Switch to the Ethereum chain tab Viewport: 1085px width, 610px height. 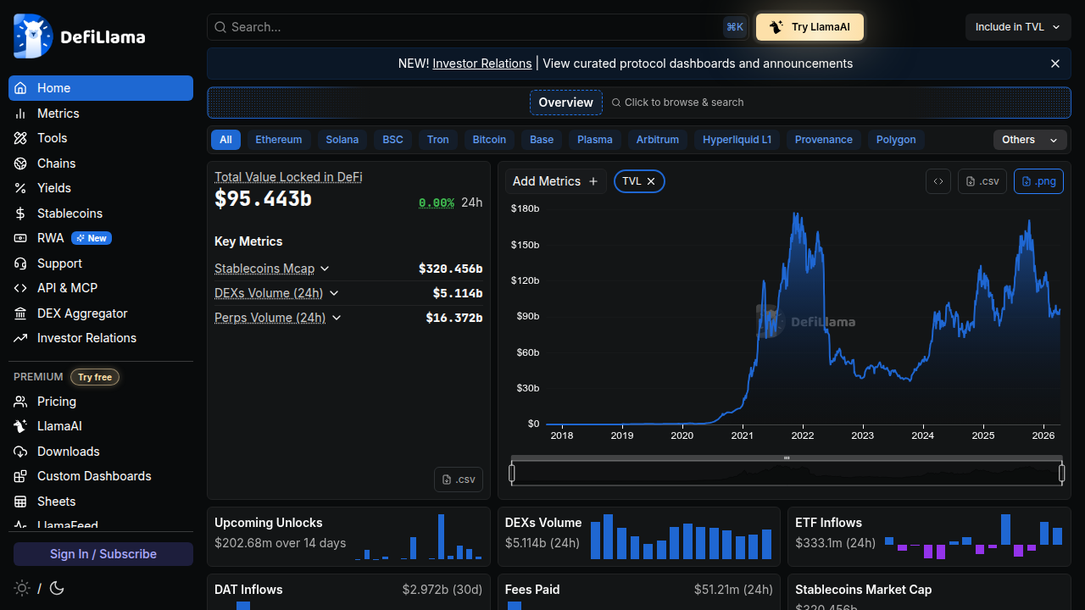click(x=279, y=139)
